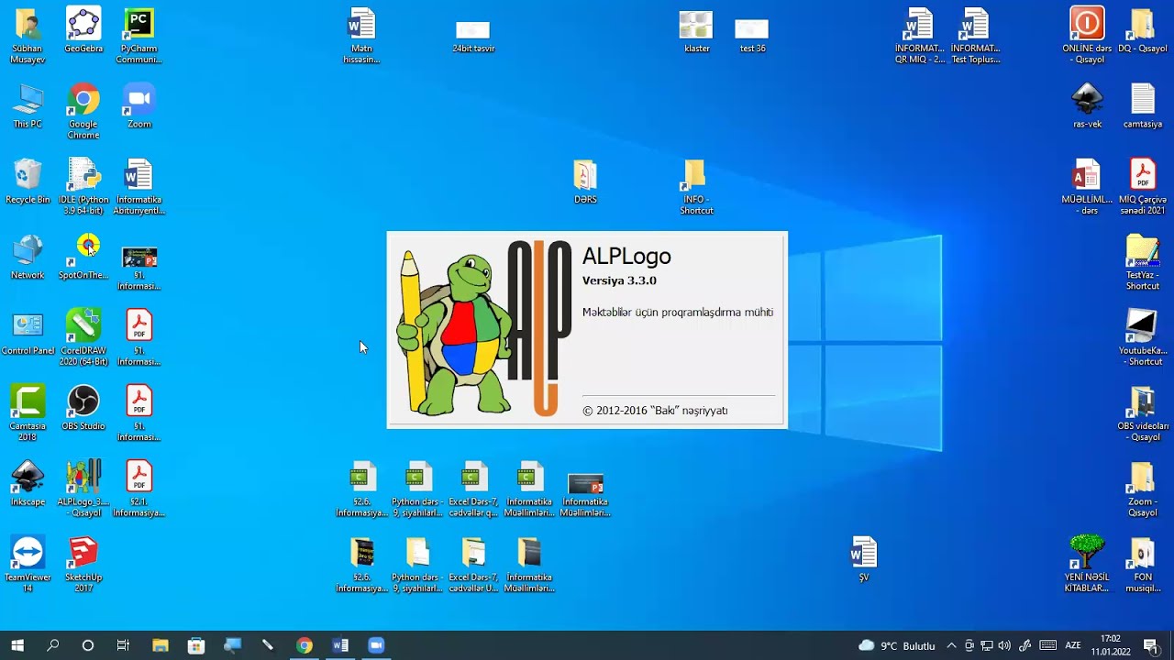The height and width of the screenshot is (660, 1174).
Task: Click the ALPLogo splash screen
Action: pos(587,330)
